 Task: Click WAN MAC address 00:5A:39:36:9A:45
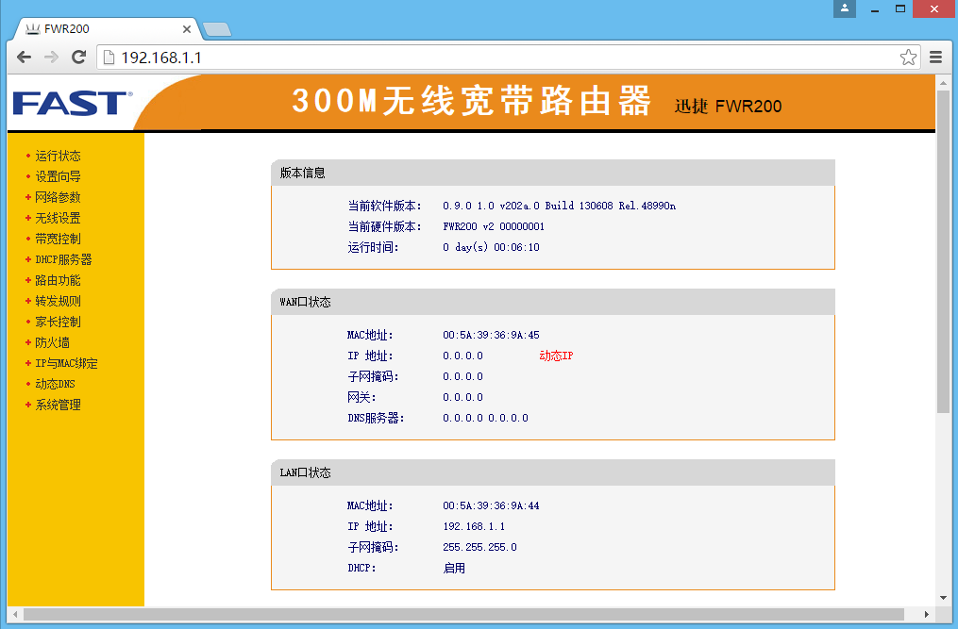click(x=491, y=335)
